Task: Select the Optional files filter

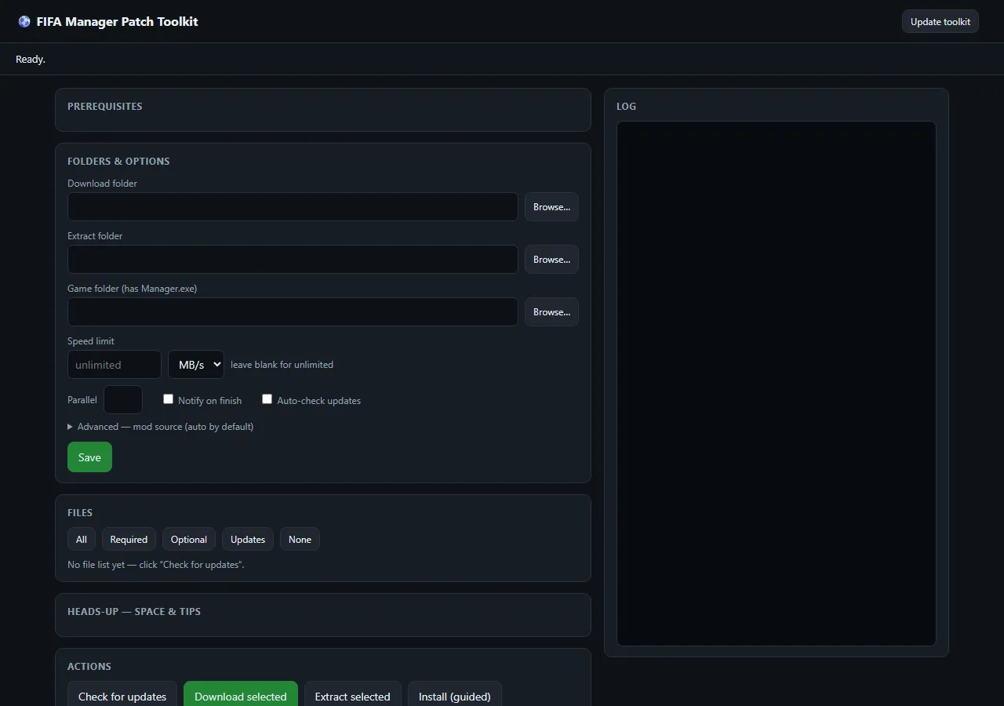Action: tap(189, 540)
